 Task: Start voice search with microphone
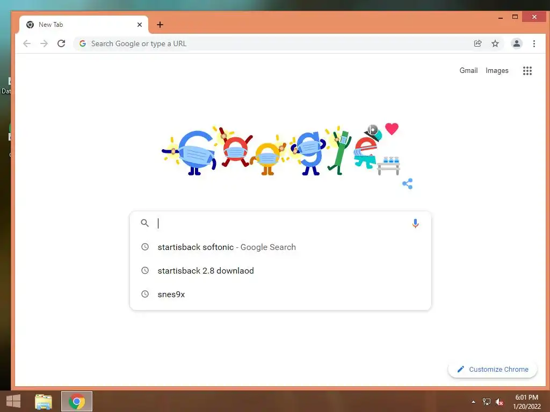click(x=415, y=223)
